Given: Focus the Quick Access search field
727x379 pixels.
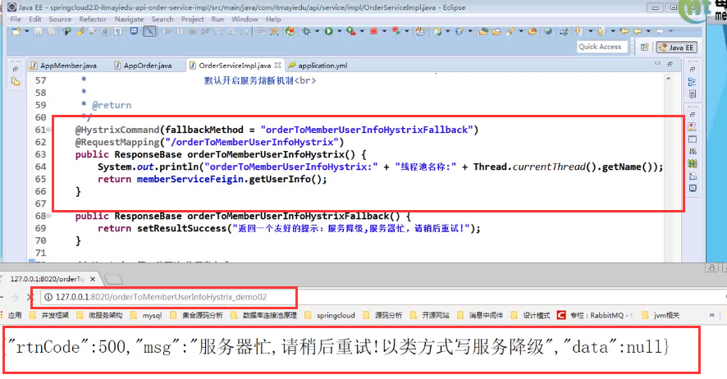Looking at the screenshot, I should [x=601, y=47].
